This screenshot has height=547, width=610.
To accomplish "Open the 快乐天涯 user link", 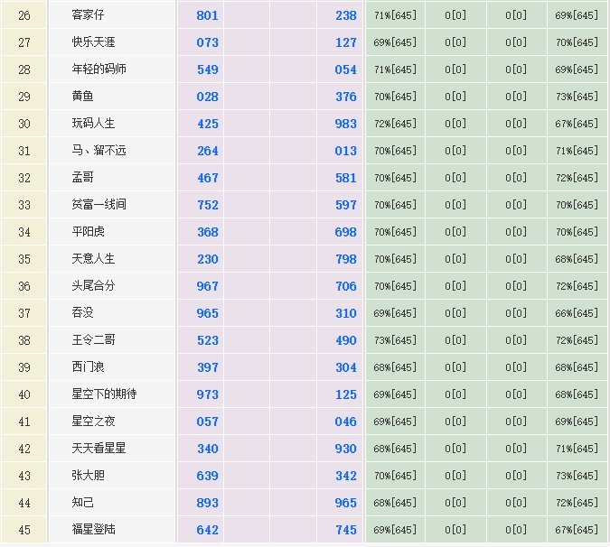I will coord(93,42).
